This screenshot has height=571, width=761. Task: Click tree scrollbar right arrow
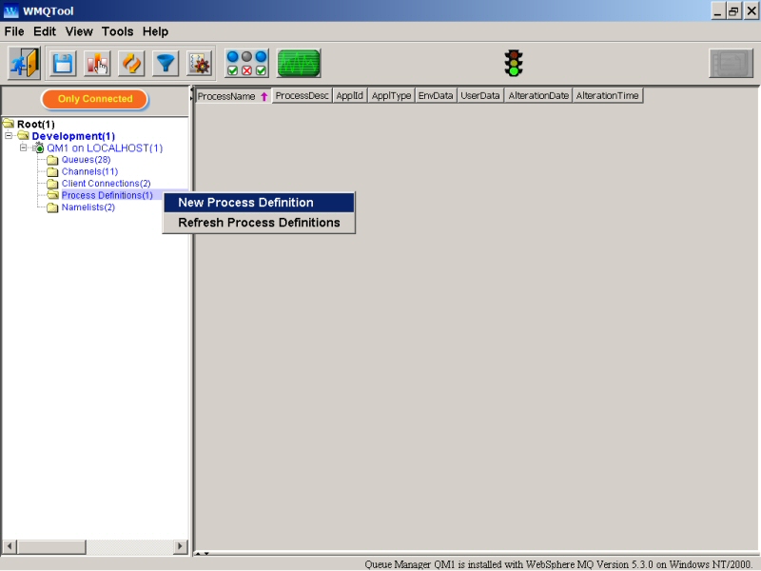click(180, 546)
